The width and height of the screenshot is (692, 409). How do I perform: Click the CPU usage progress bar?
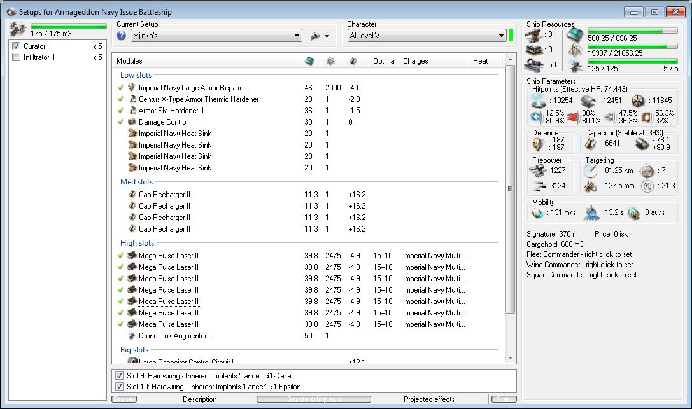(632, 31)
